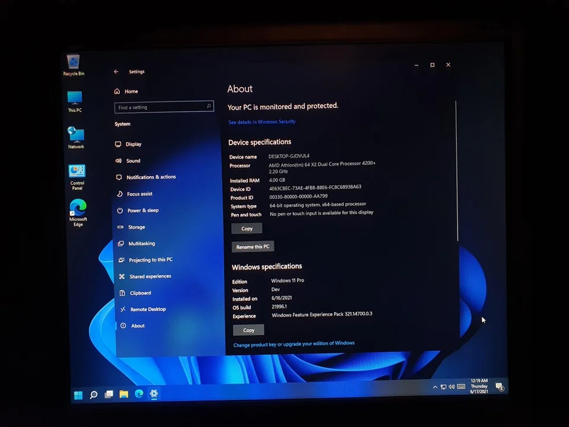Open the Recycle Bin desktop icon

pos(73,63)
